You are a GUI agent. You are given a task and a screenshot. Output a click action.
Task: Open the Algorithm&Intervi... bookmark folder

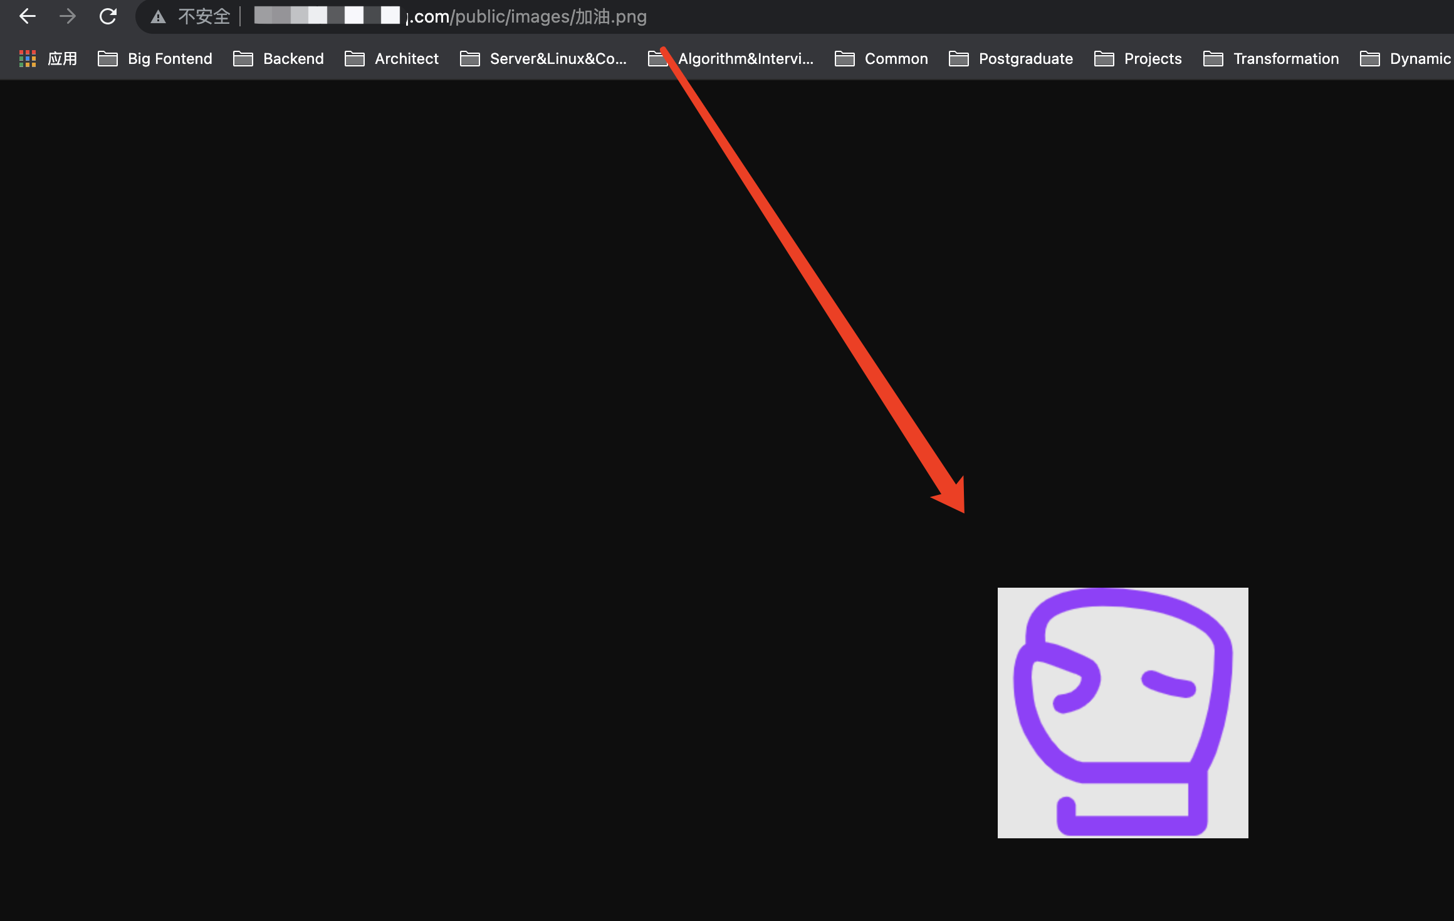pos(731,59)
